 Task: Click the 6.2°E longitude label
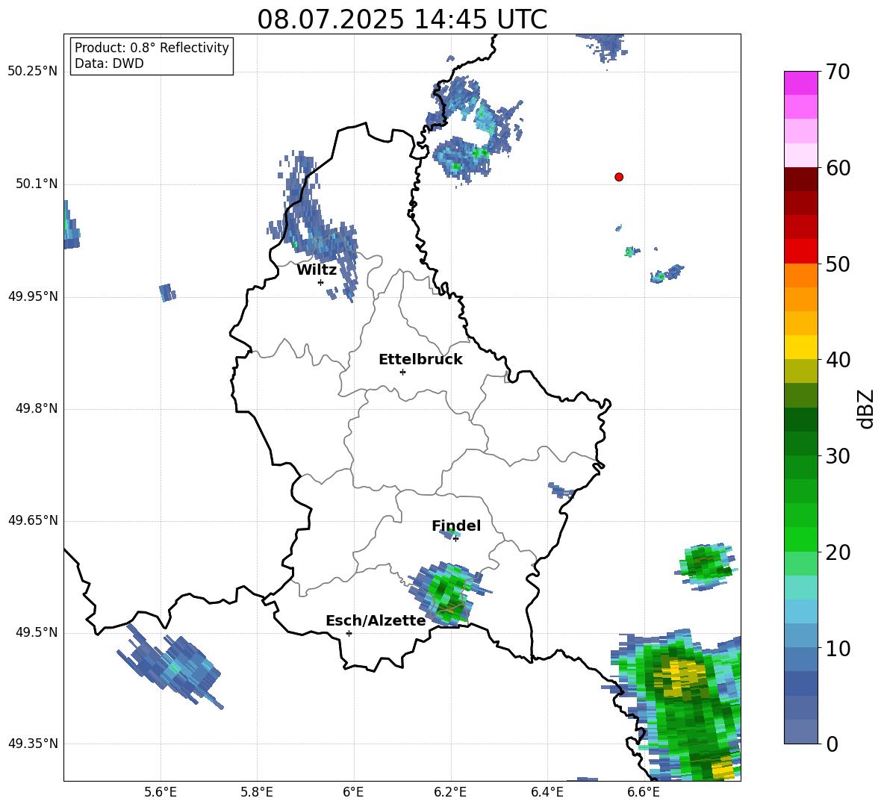point(450,793)
